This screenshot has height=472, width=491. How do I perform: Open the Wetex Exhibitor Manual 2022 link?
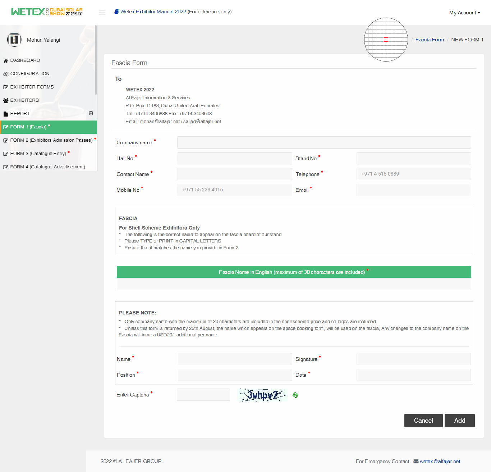pos(153,12)
